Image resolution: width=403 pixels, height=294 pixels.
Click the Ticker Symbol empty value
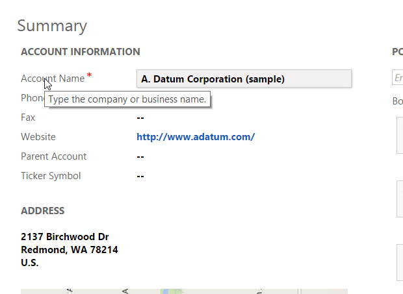[x=140, y=176]
